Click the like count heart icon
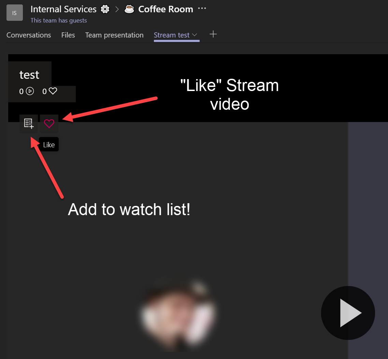388x359 pixels. (53, 91)
